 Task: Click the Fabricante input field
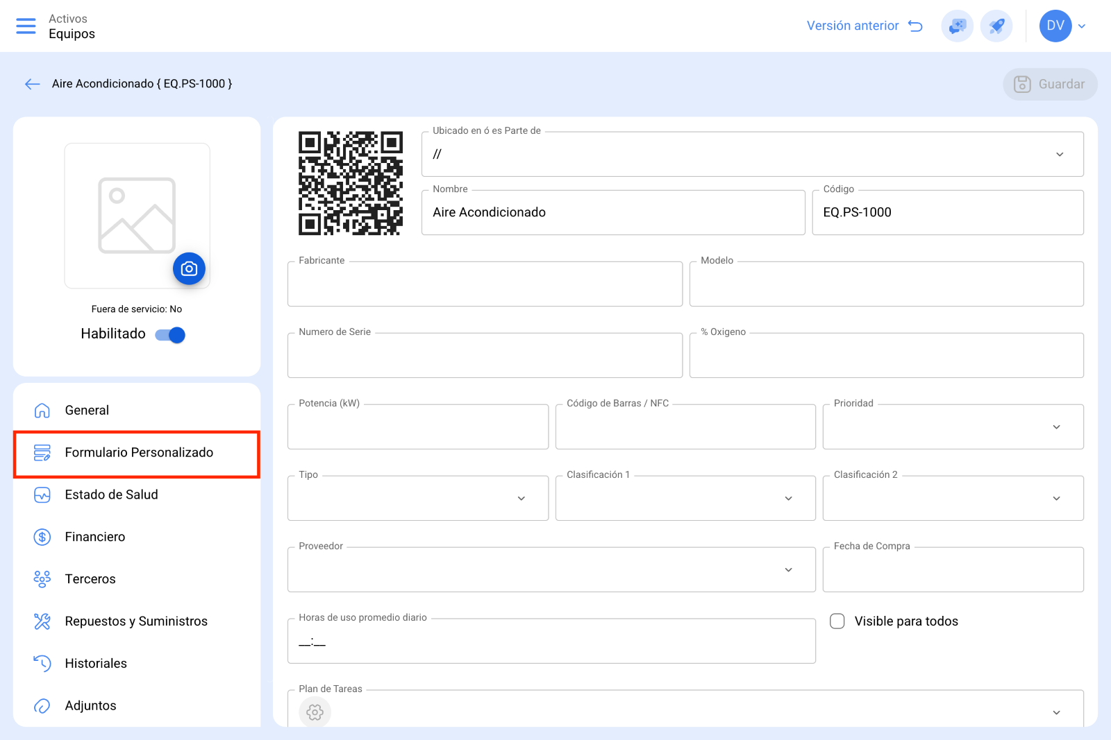point(485,284)
